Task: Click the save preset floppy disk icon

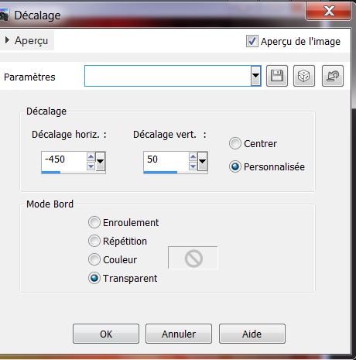Action: pyautogui.click(x=277, y=76)
